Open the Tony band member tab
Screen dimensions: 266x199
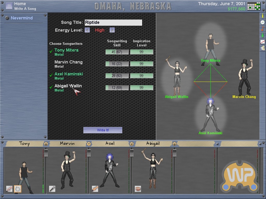point(24,144)
